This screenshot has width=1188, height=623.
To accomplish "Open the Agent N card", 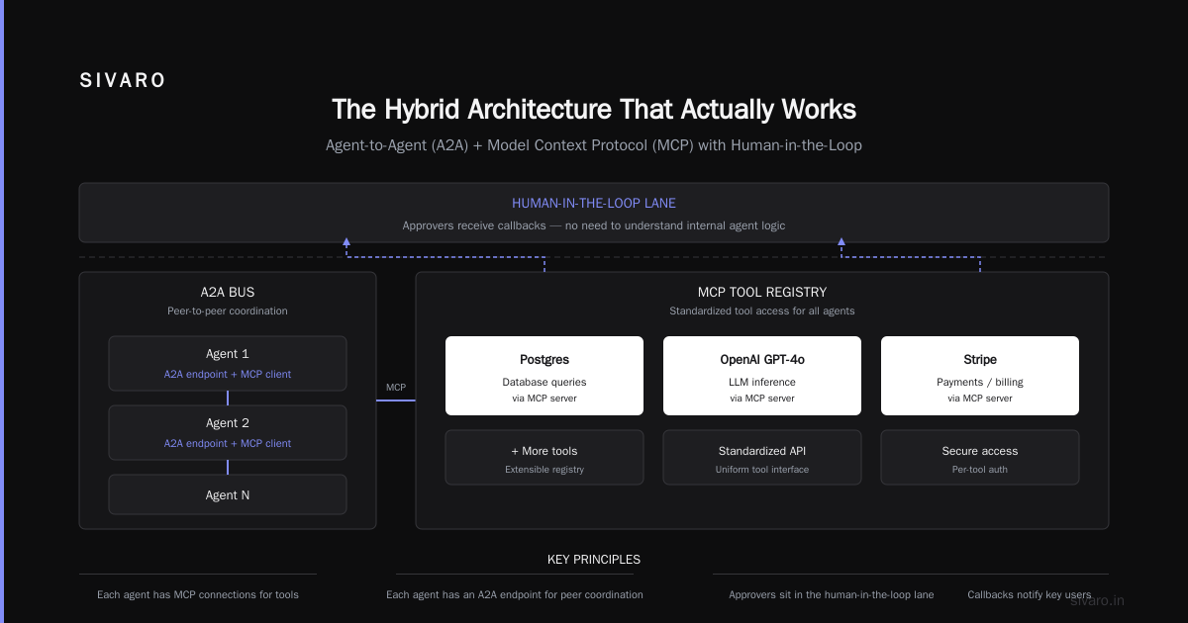I will (228, 494).
